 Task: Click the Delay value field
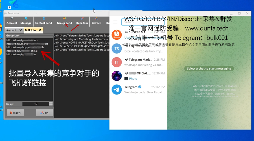(36, 104)
